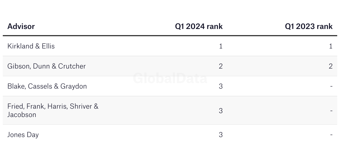Click the word Jacobson on the wrapped line

[x=22, y=115]
